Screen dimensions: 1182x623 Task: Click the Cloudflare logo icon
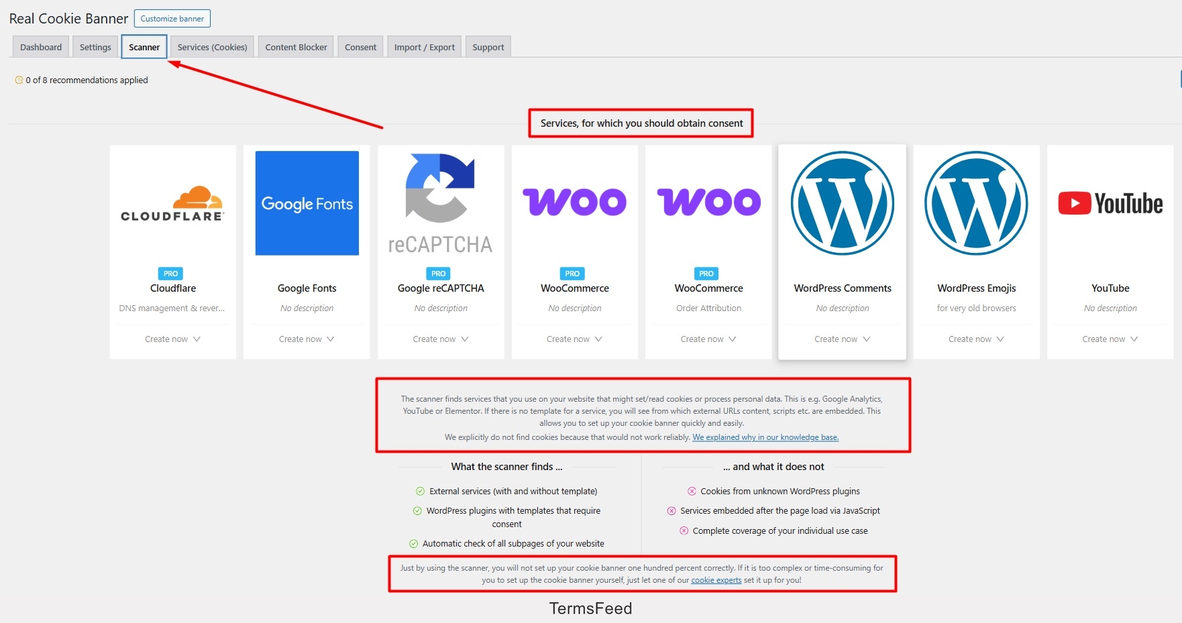pyautogui.click(x=173, y=203)
